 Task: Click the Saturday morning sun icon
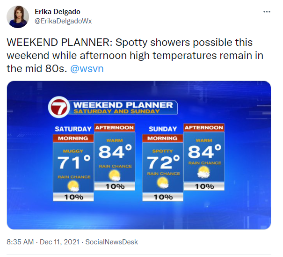[x=73, y=186]
